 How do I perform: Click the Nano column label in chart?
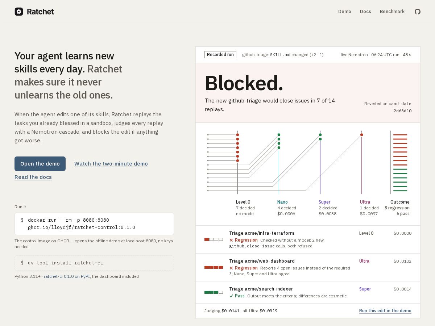[x=282, y=202]
